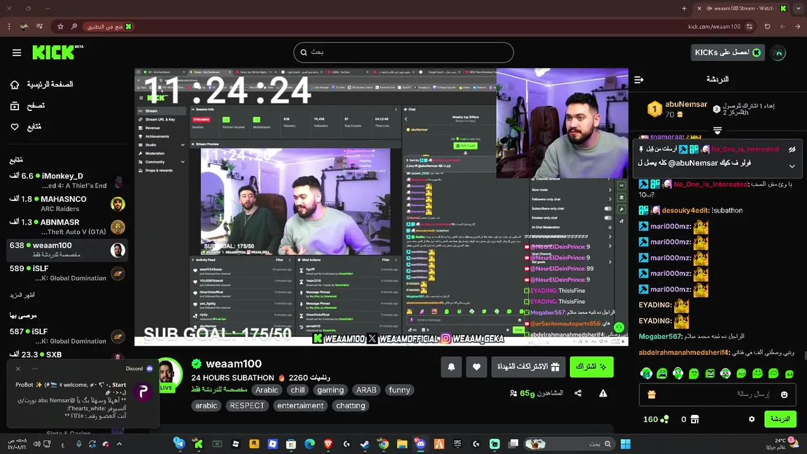The image size is (807, 454).
Task: Open chat settings gear icon
Action: tap(752, 419)
